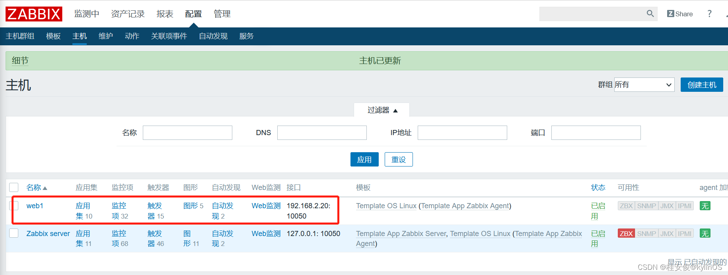Go to the 维护 submenu
Viewport: 728px width, 275px height.
[106, 36]
